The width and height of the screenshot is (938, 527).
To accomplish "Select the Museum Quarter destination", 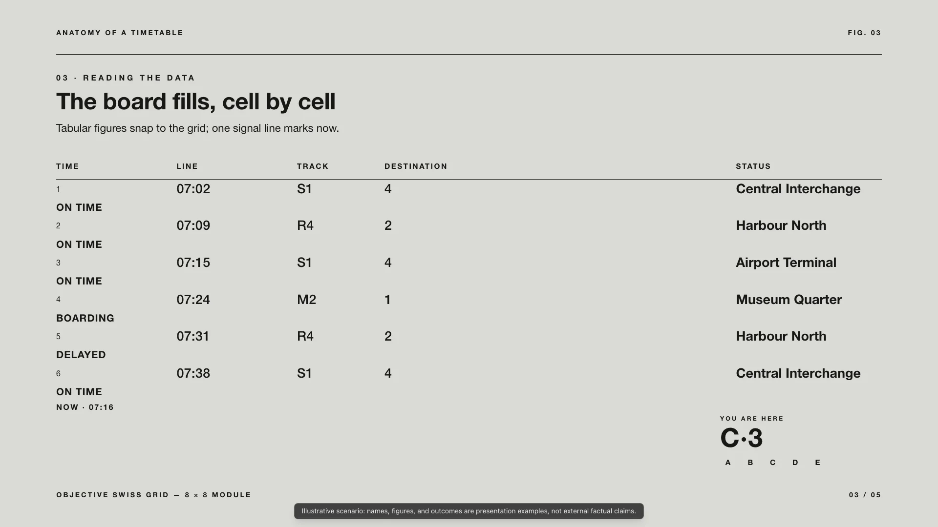I will 789,300.
